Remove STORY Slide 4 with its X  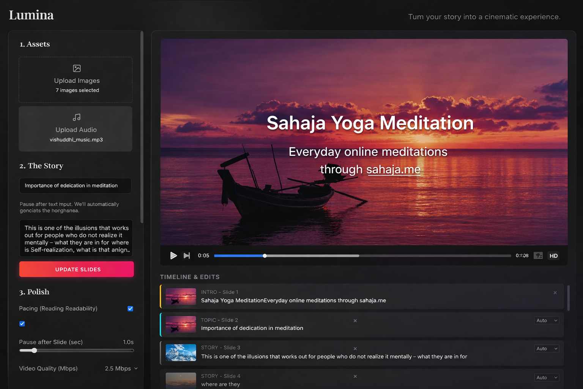pos(355,376)
